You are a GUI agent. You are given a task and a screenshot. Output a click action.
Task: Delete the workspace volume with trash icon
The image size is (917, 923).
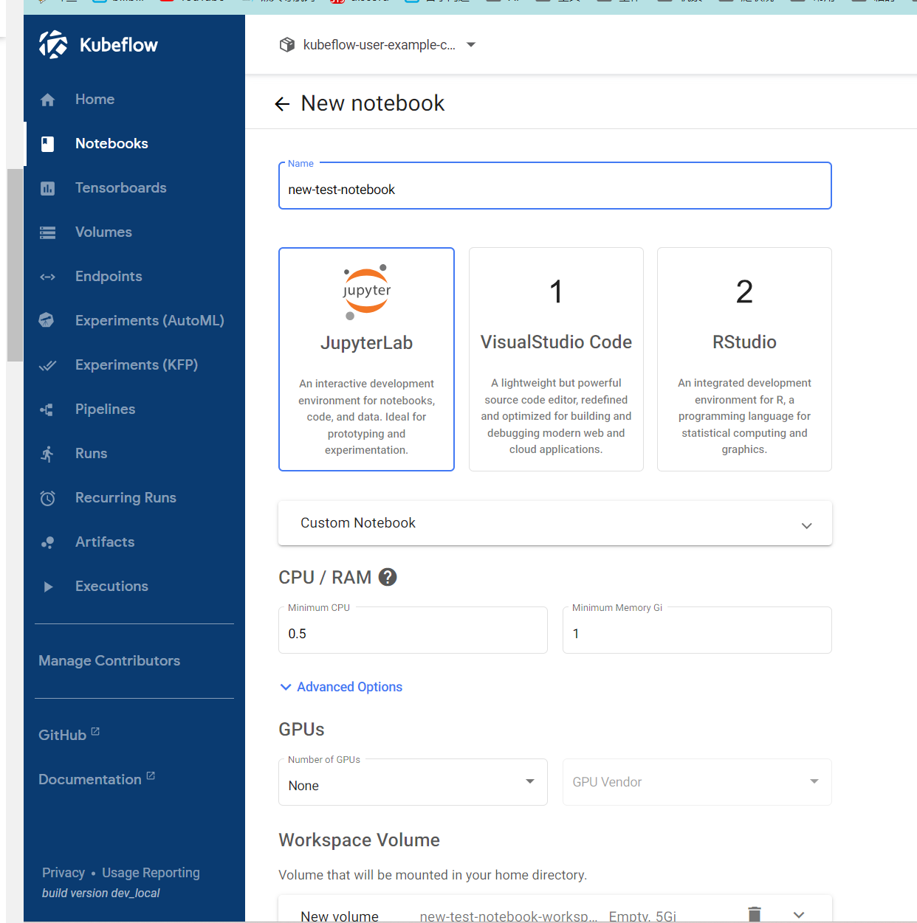(754, 915)
